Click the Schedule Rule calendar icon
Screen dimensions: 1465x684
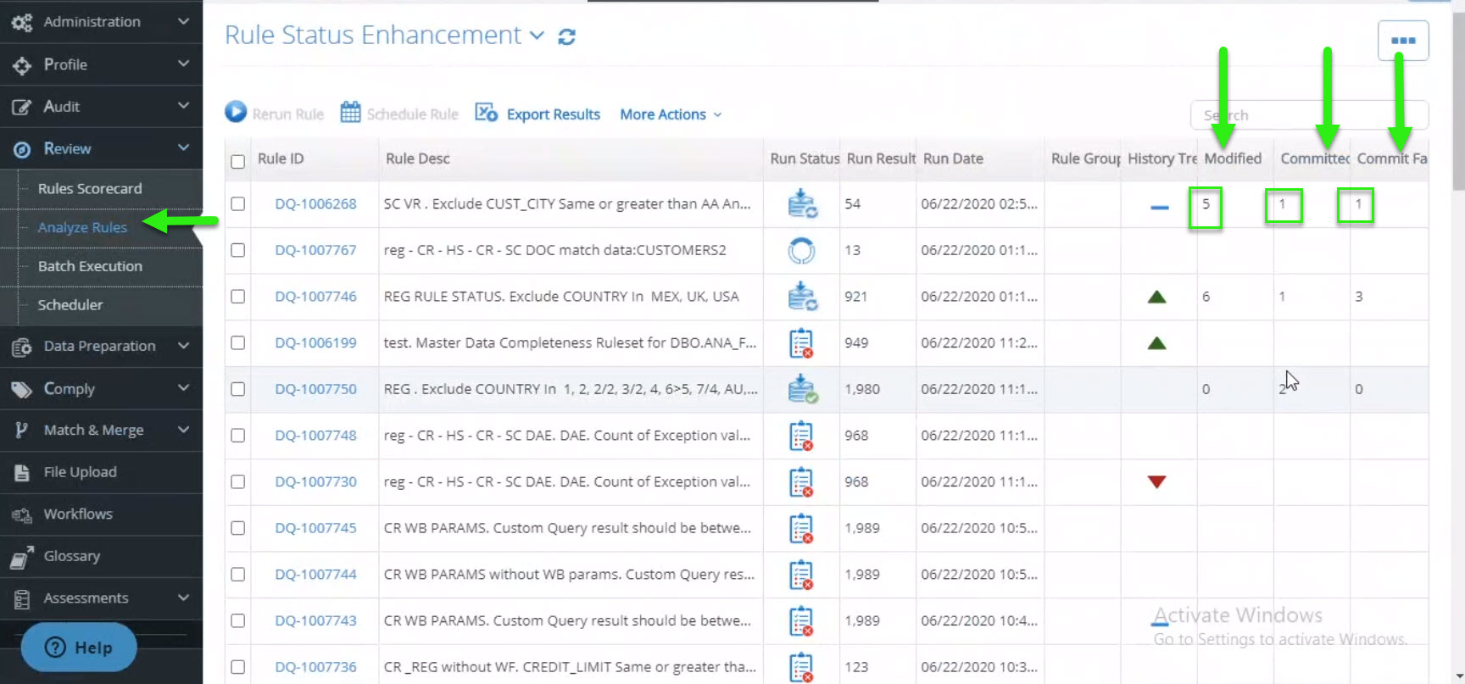(350, 112)
